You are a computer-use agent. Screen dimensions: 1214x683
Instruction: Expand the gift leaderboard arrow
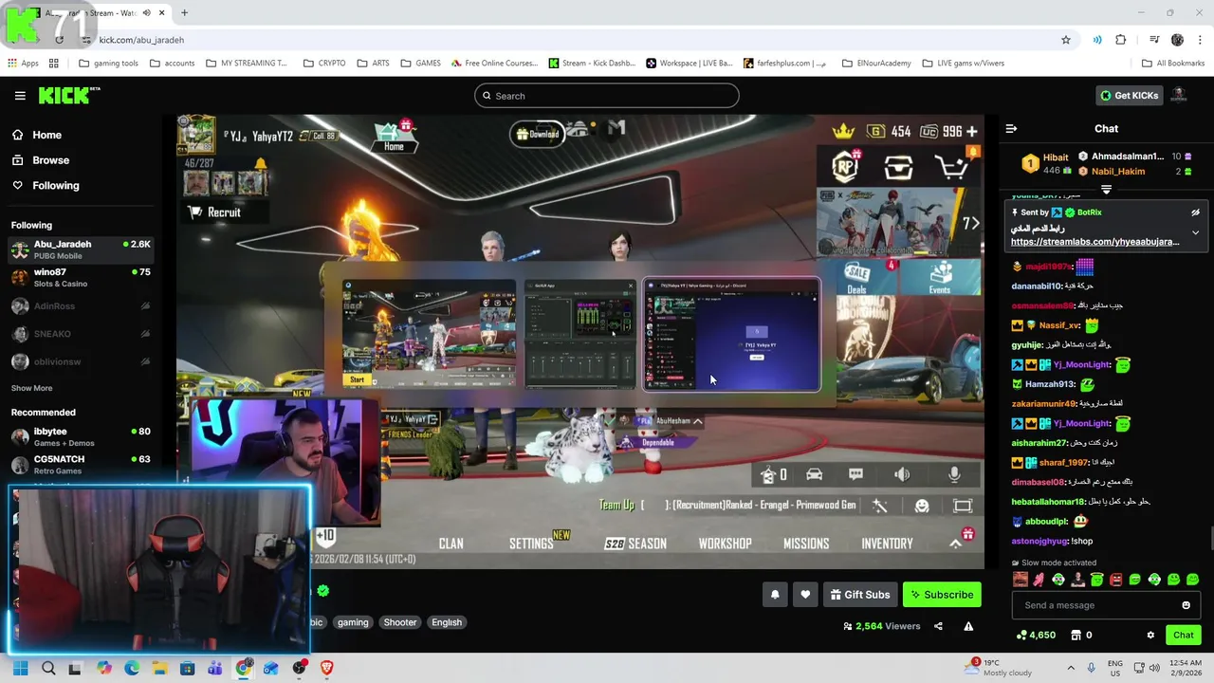pos(1106,190)
